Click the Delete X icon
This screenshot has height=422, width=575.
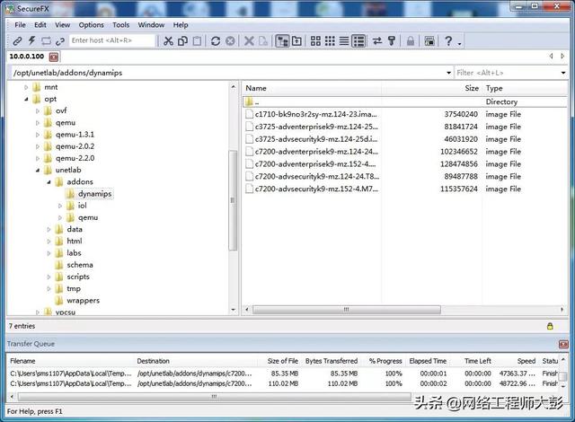coord(249,40)
